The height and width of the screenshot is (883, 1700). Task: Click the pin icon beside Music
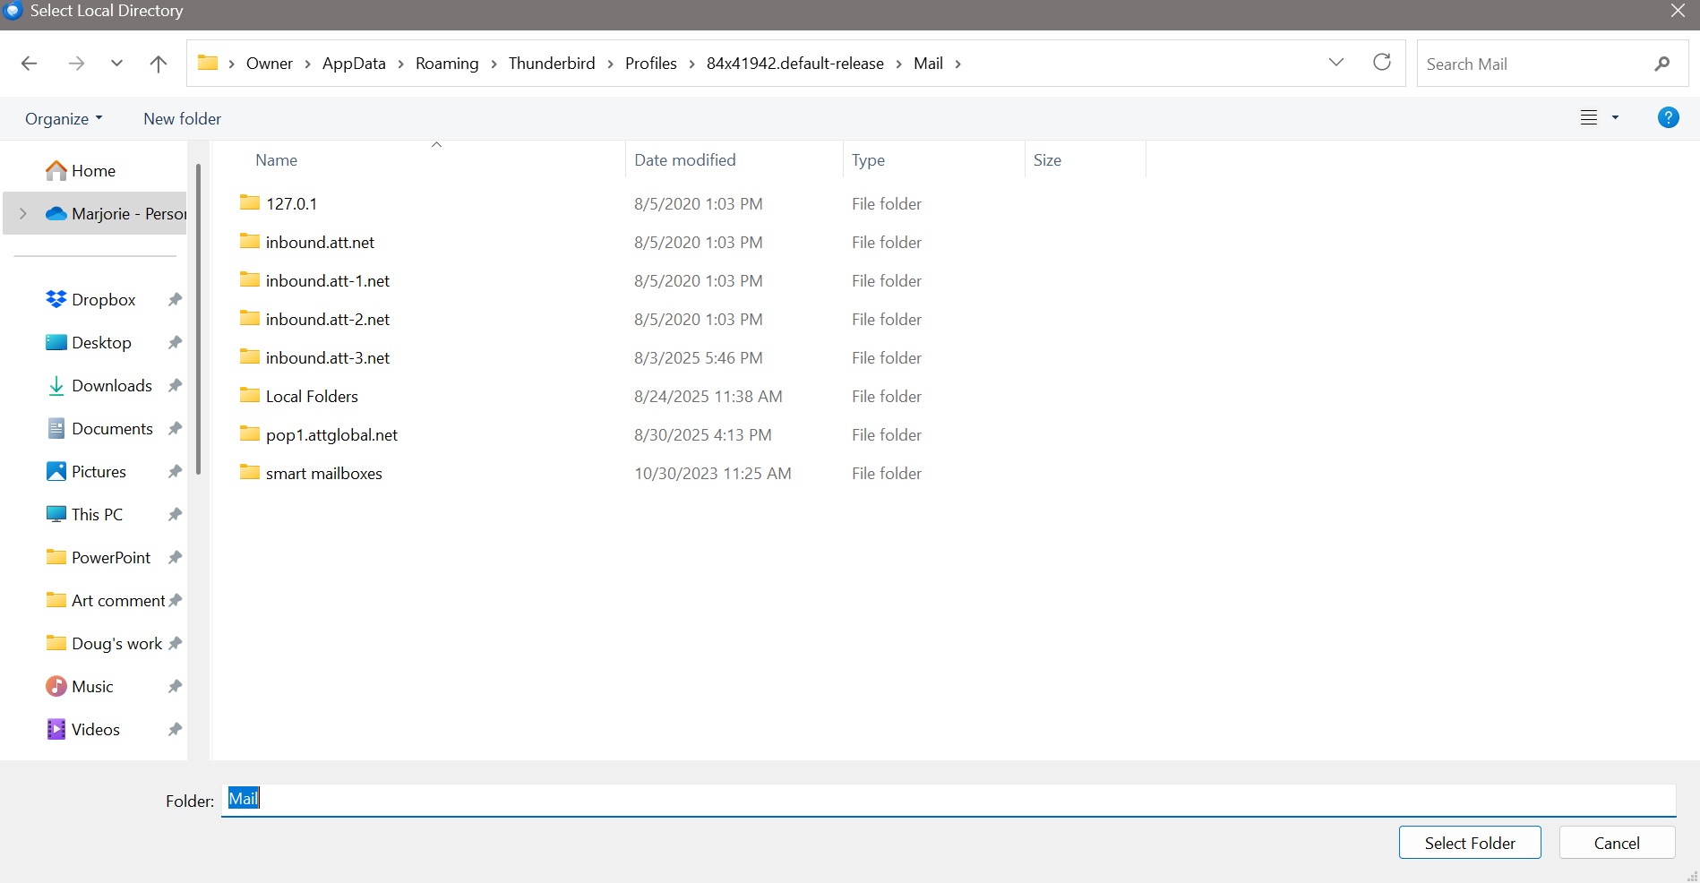click(175, 686)
